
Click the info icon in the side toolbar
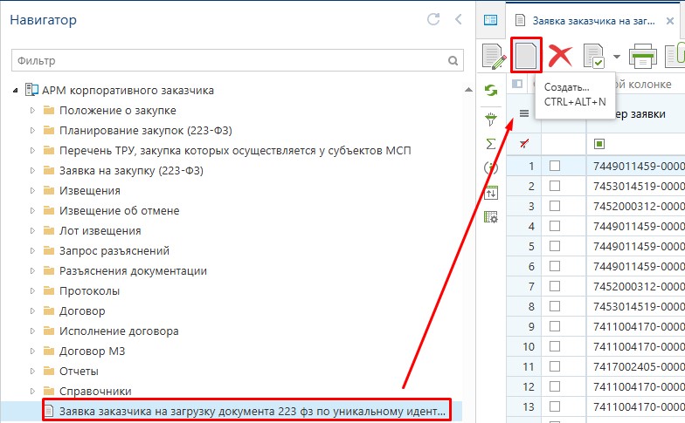point(491,167)
